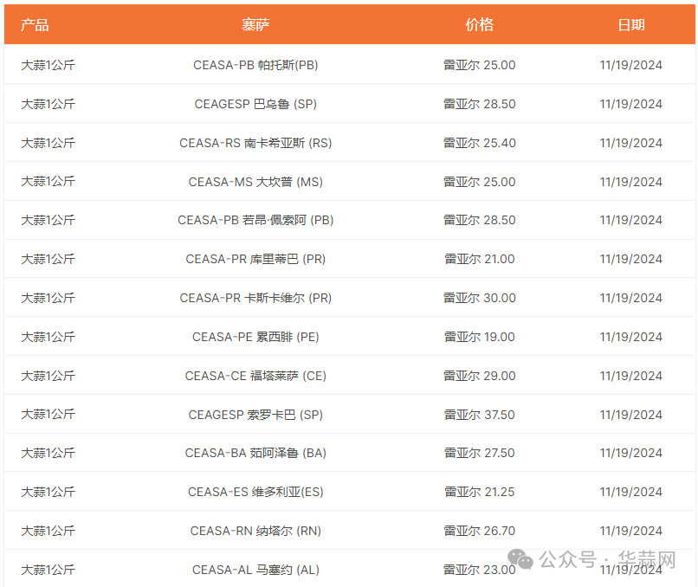Select the 价格 column header
698x587 pixels.
[x=479, y=24]
